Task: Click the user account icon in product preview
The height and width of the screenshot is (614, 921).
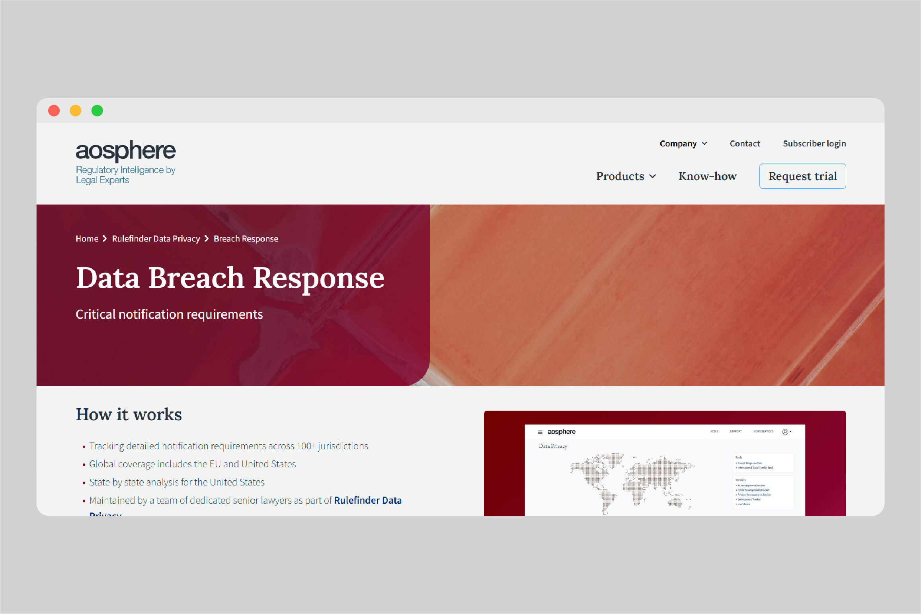Action: pos(785,432)
